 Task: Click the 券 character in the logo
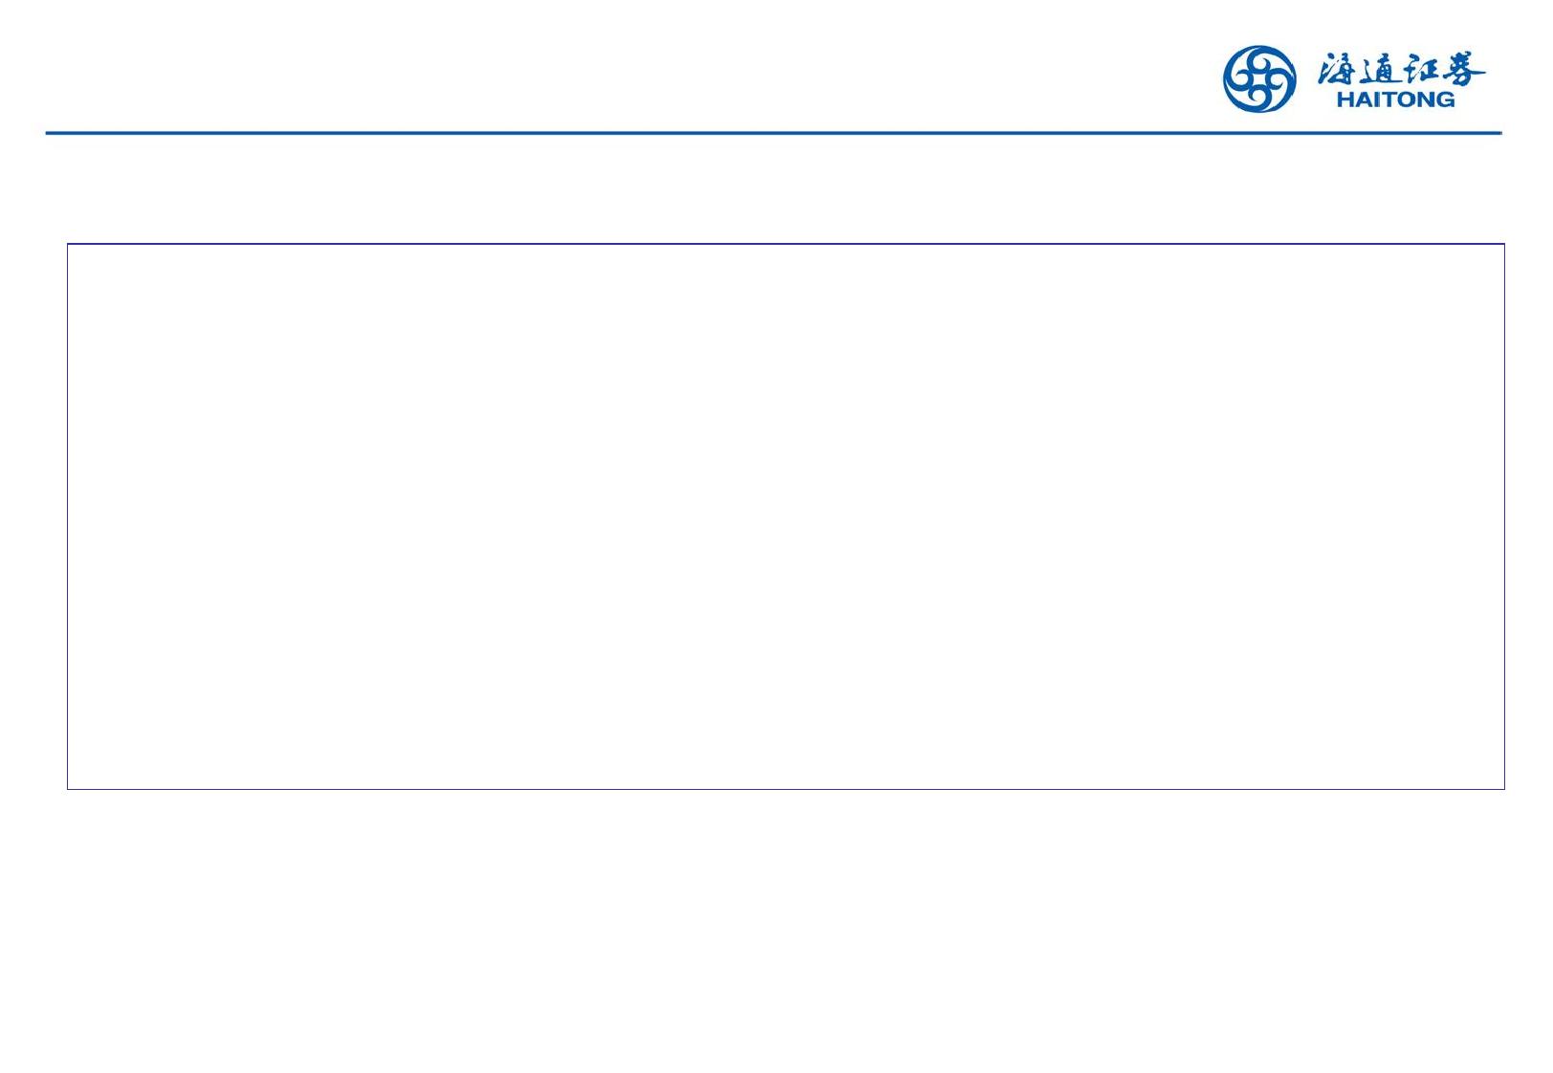tap(1465, 69)
